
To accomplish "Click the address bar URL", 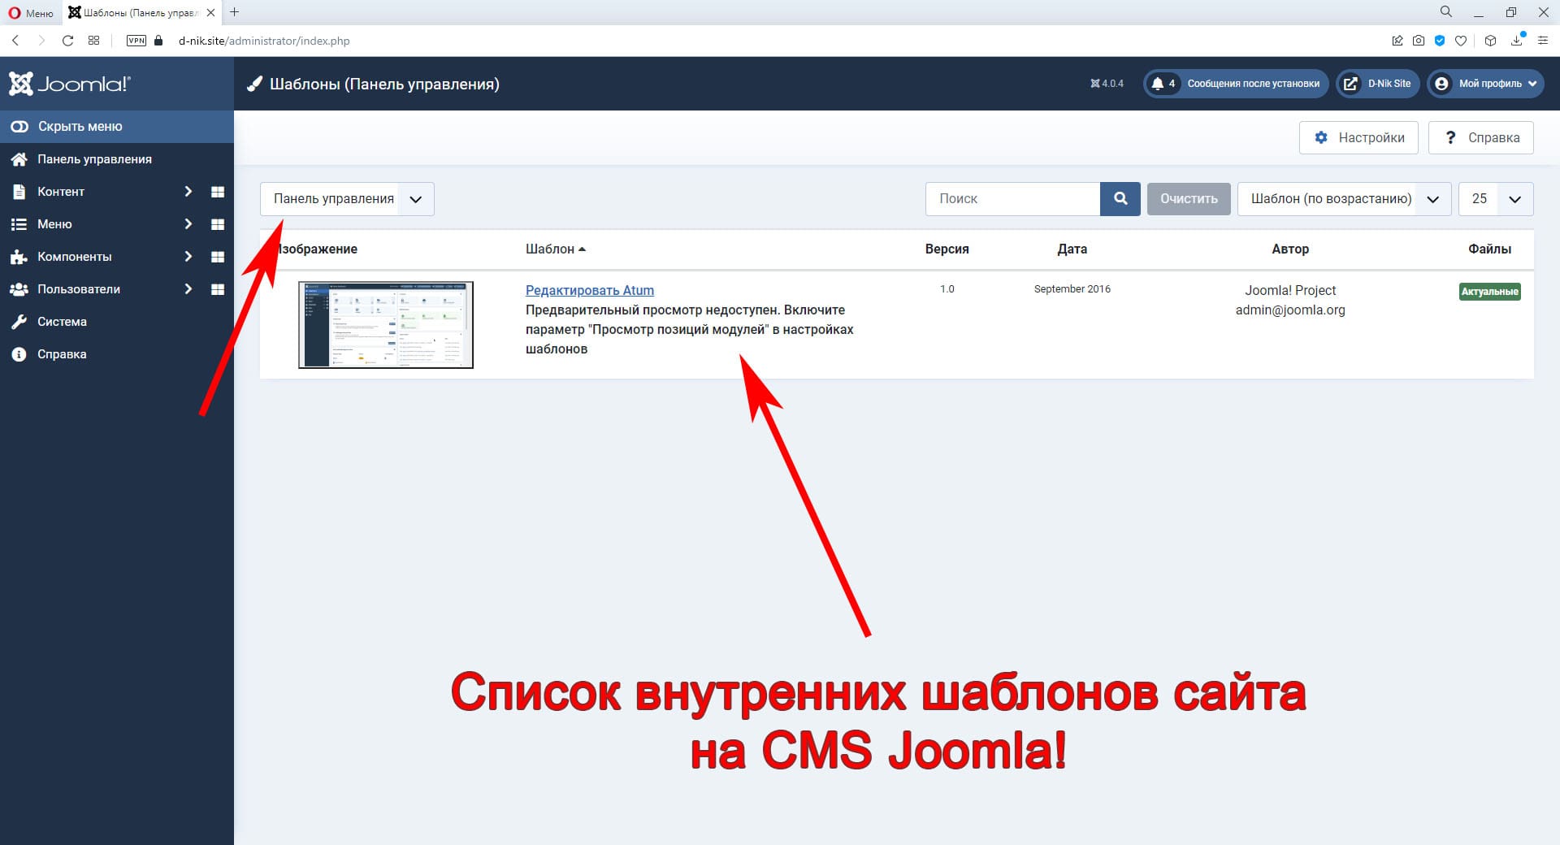I will click(x=264, y=41).
